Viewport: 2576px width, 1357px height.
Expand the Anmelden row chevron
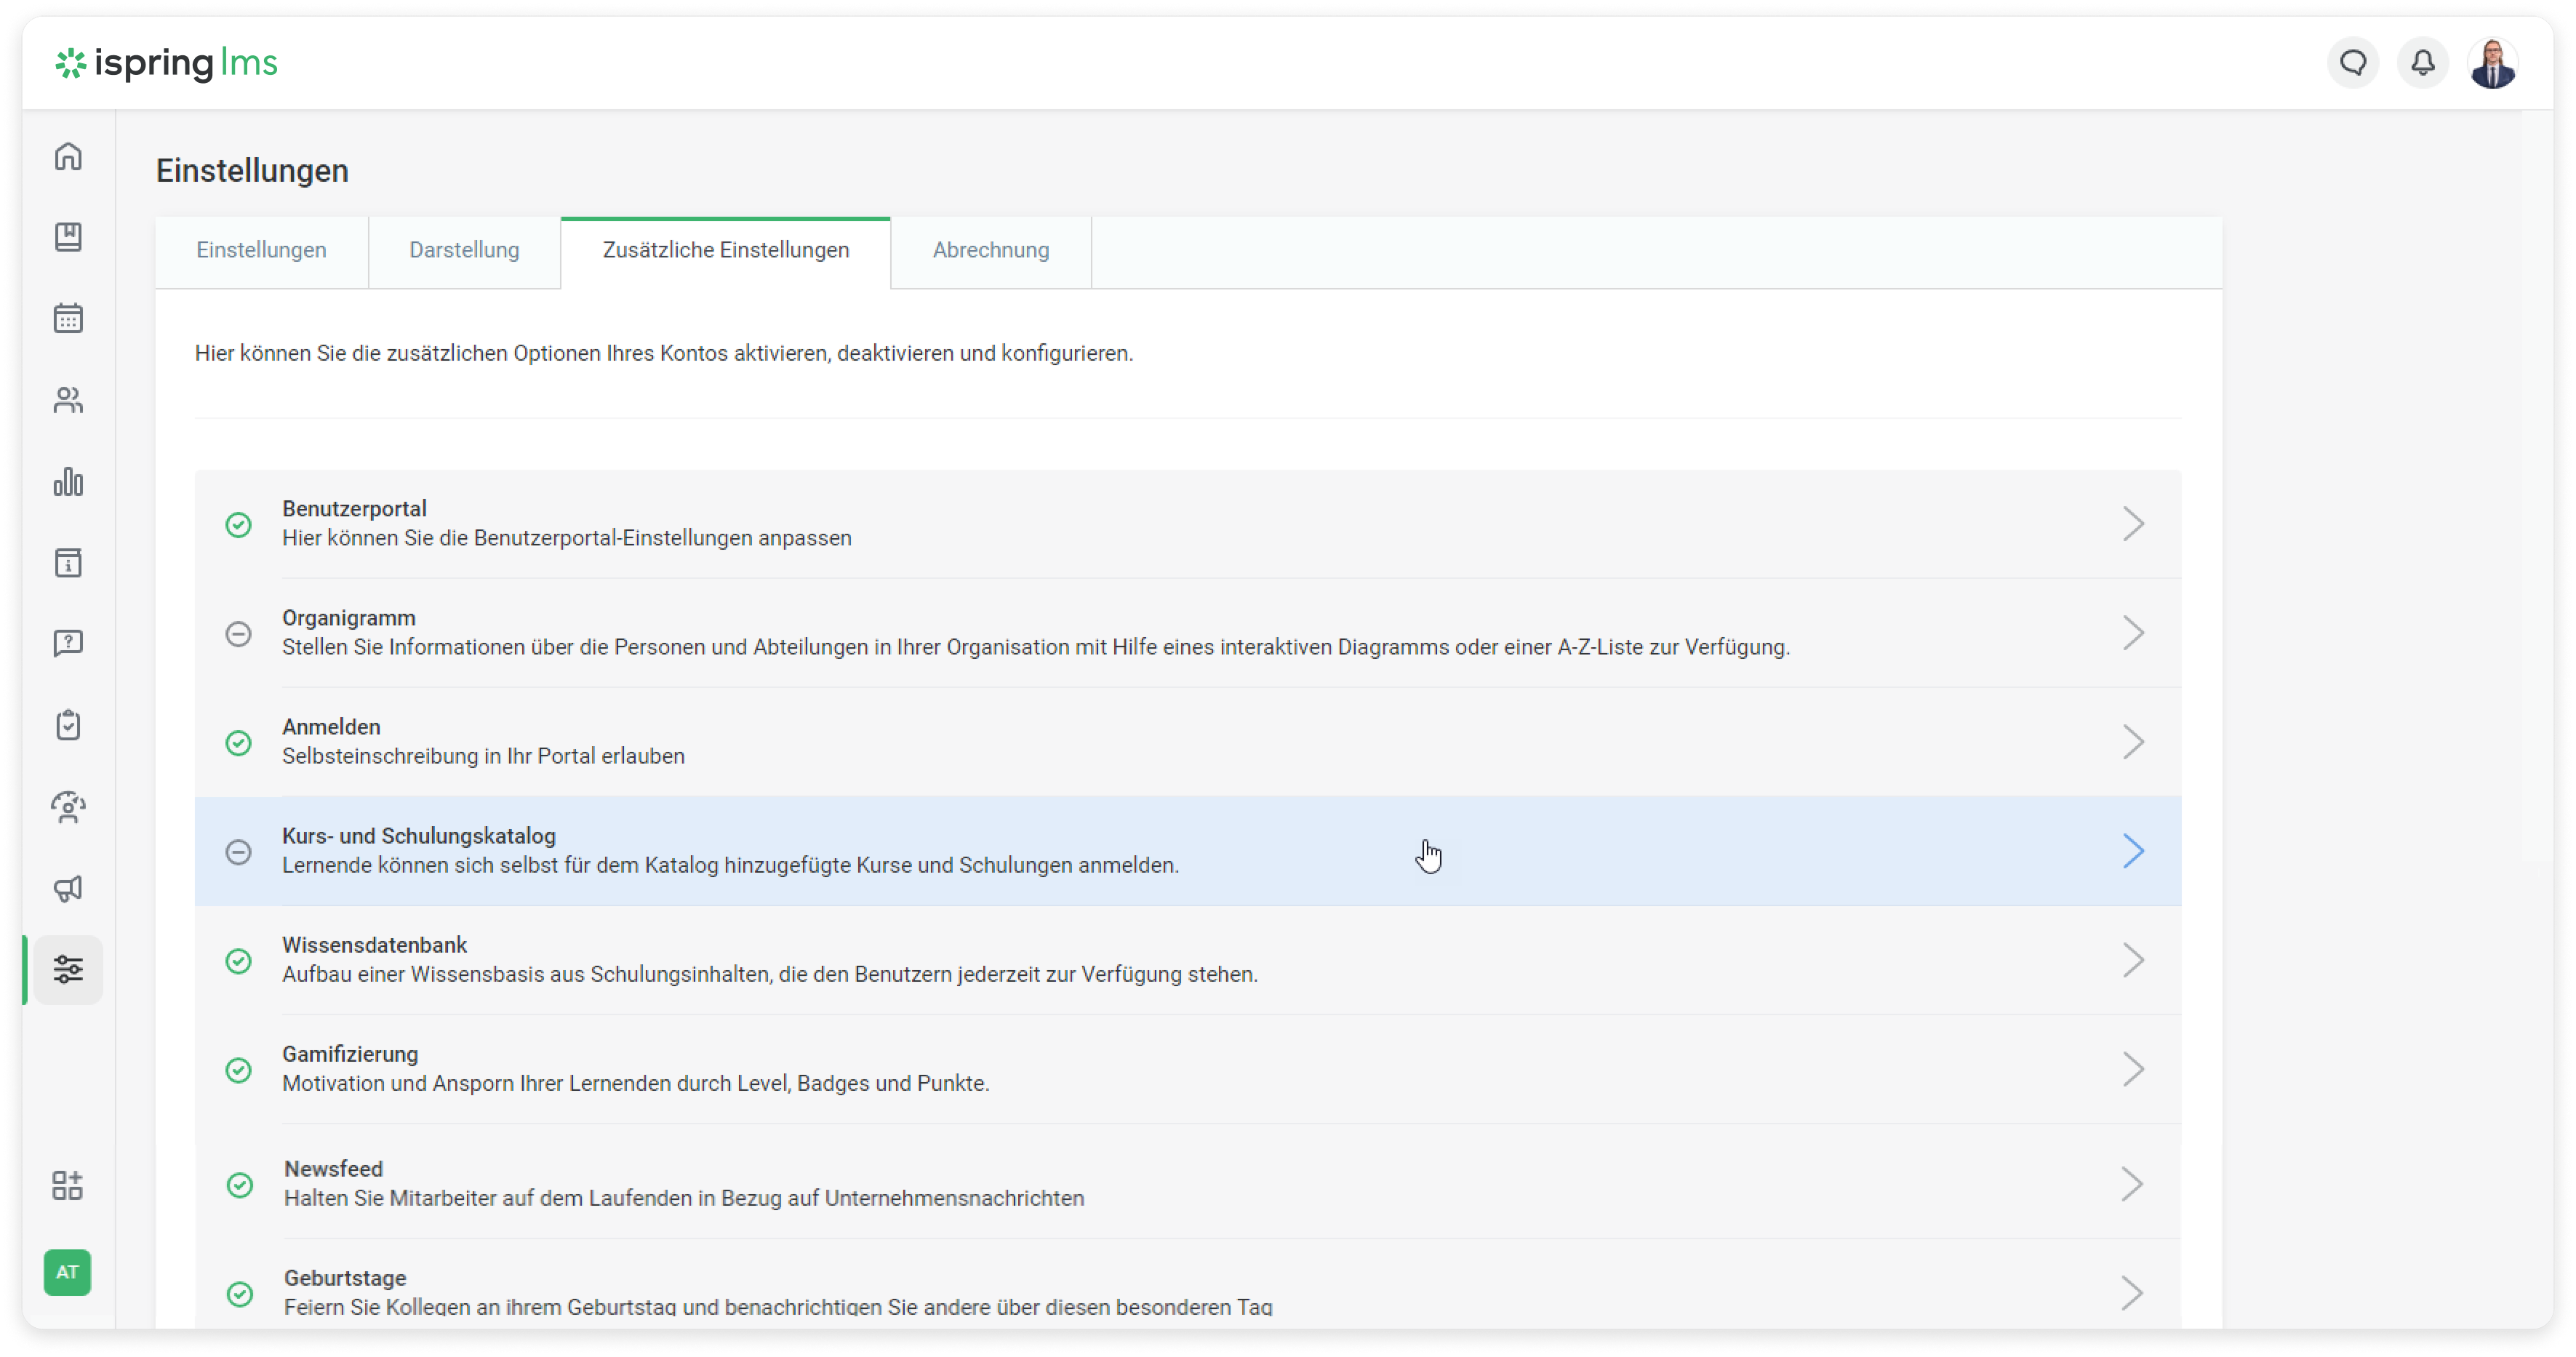coord(2133,742)
